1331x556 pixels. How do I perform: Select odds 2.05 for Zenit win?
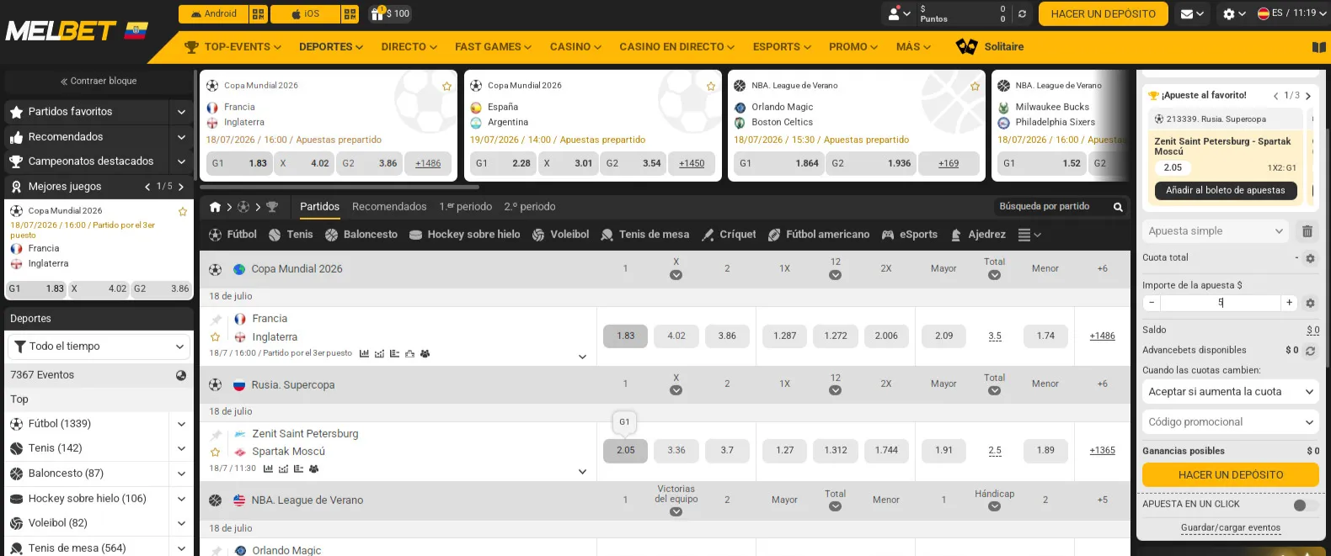pyautogui.click(x=626, y=451)
